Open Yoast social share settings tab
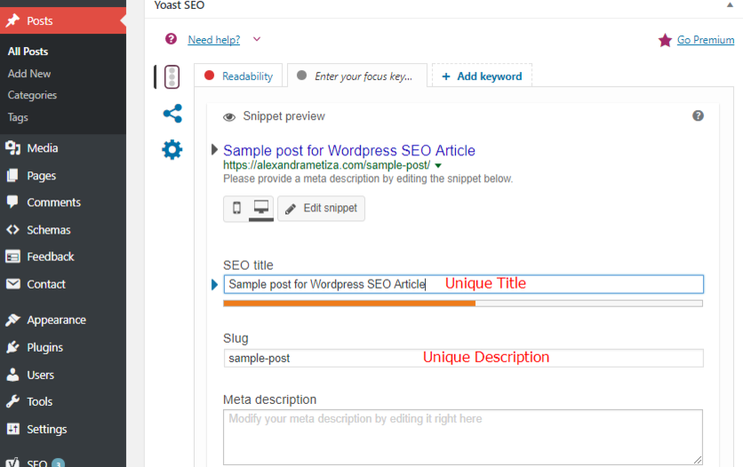This screenshot has height=467, width=743. pos(172,114)
